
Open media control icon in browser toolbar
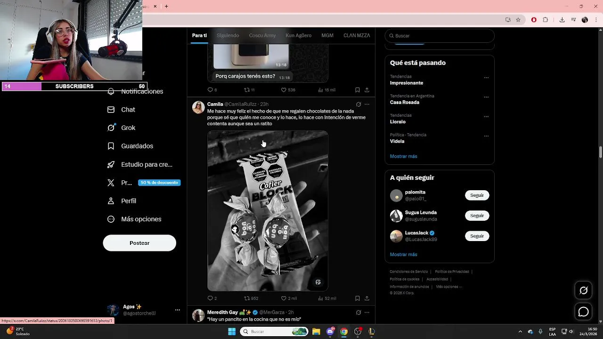click(x=573, y=20)
